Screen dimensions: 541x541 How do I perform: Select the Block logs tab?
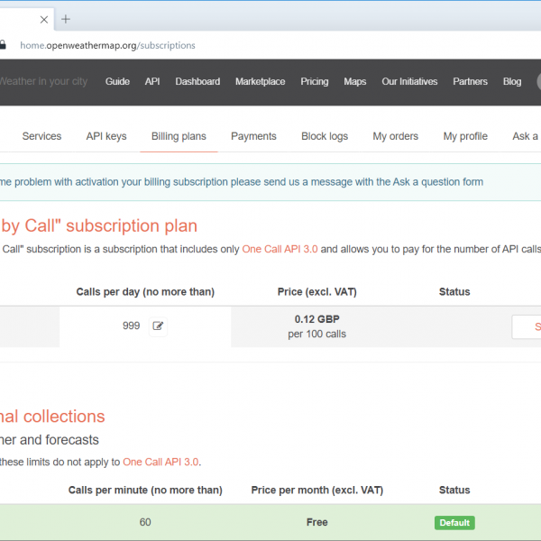pyautogui.click(x=325, y=136)
